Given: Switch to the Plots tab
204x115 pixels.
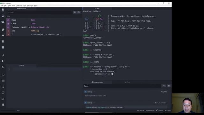Looking at the screenshot, I should (x=127, y=82).
